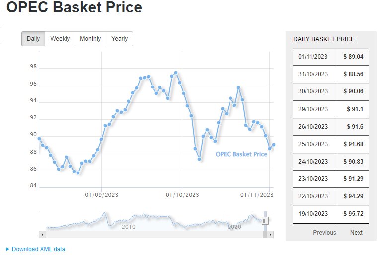Select the 22/10/2023 row showing $94.29
The image size is (383, 258).
pyautogui.click(x=330, y=196)
